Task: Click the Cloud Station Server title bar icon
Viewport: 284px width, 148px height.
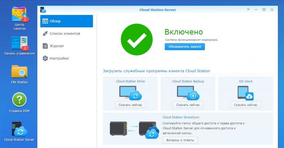Action: point(43,10)
